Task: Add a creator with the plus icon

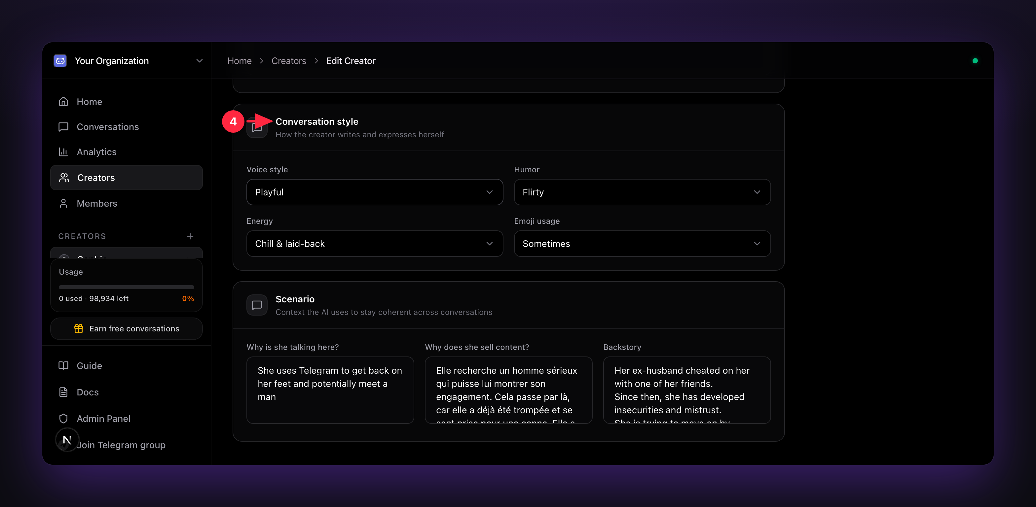Action: pyautogui.click(x=190, y=236)
